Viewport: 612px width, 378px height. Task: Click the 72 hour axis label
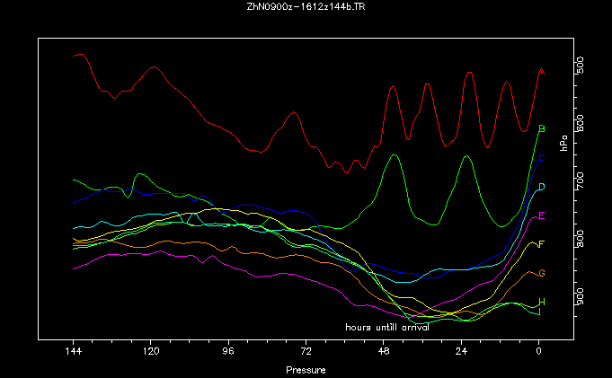(x=306, y=351)
